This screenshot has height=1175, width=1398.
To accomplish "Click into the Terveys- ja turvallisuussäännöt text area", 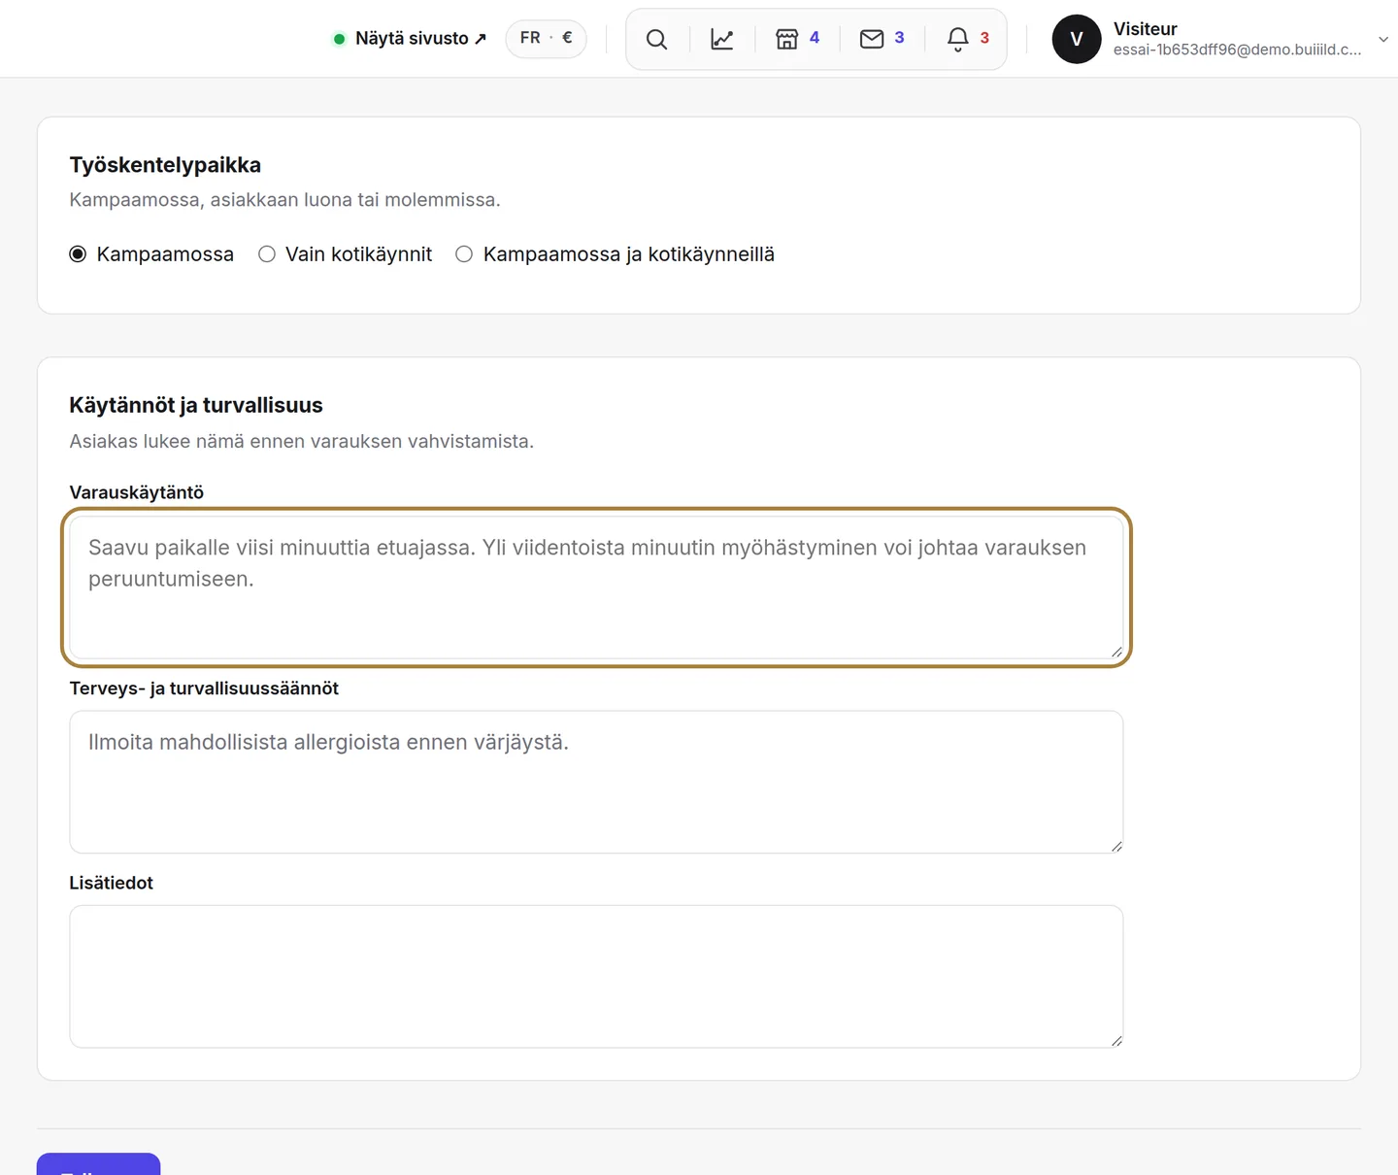I will 596,782.
